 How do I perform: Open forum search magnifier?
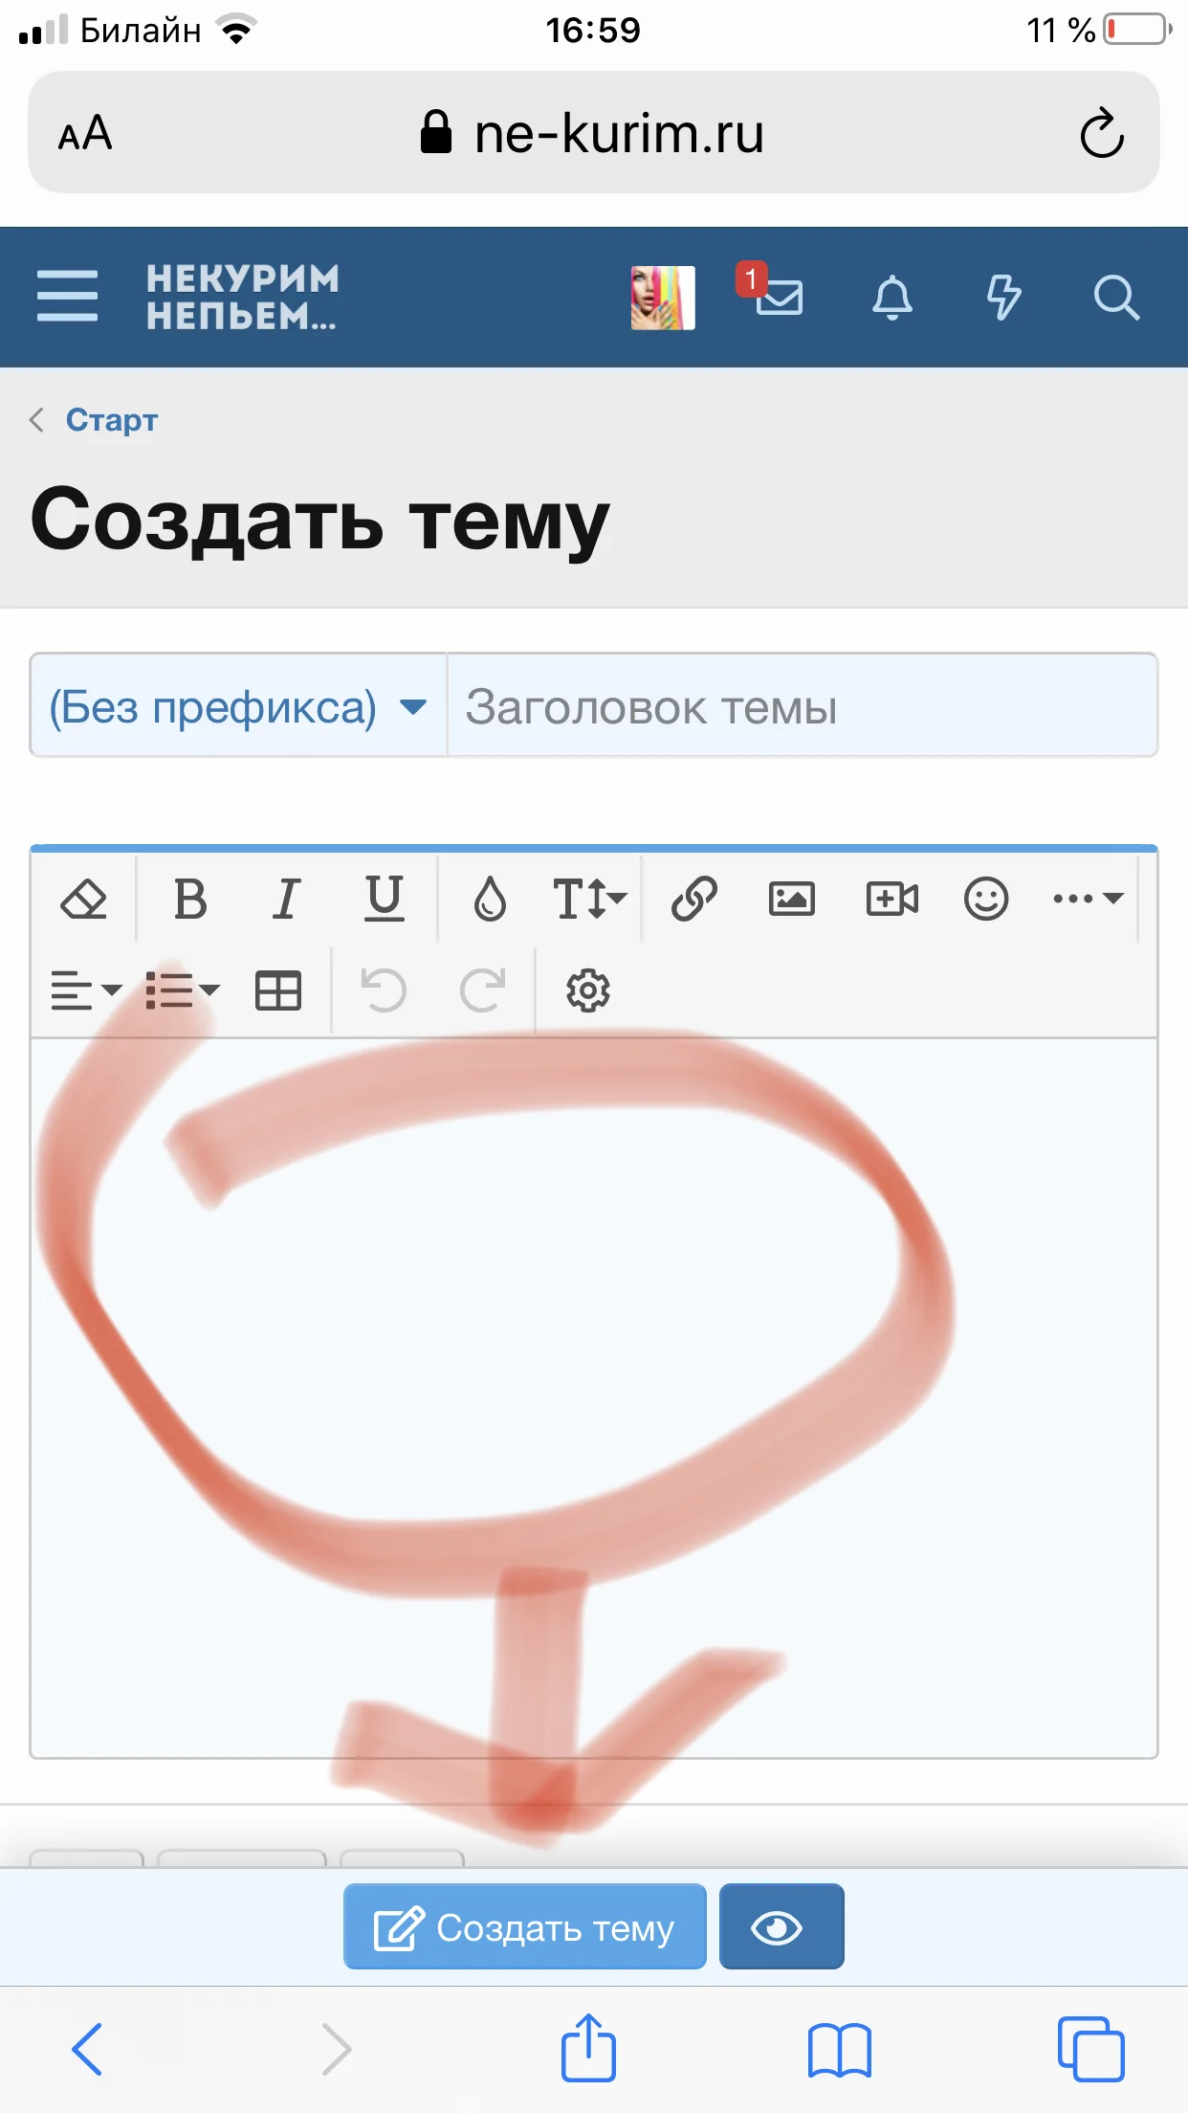click(1116, 298)
